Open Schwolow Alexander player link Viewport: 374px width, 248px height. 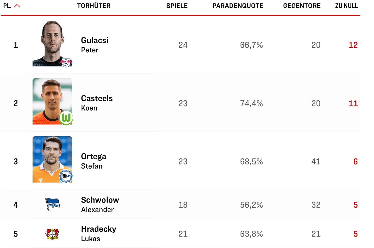click(x=100, y=204)
